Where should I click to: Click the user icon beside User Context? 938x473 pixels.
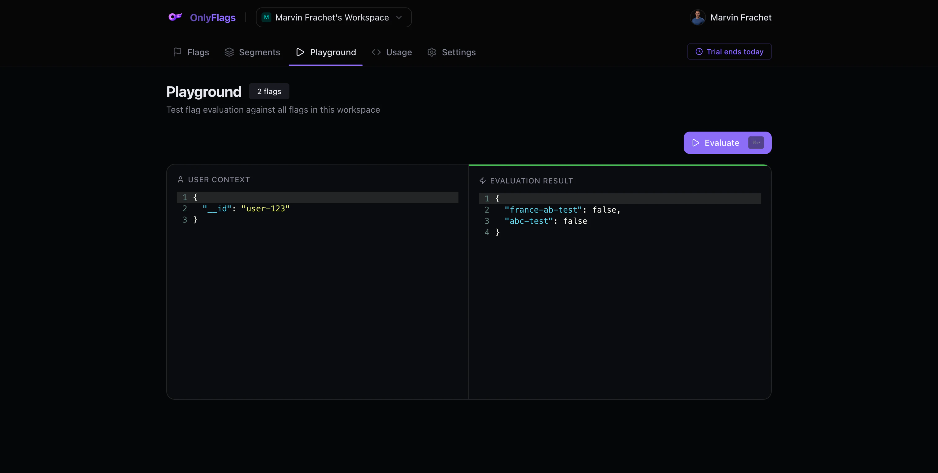tap(180, 180)
